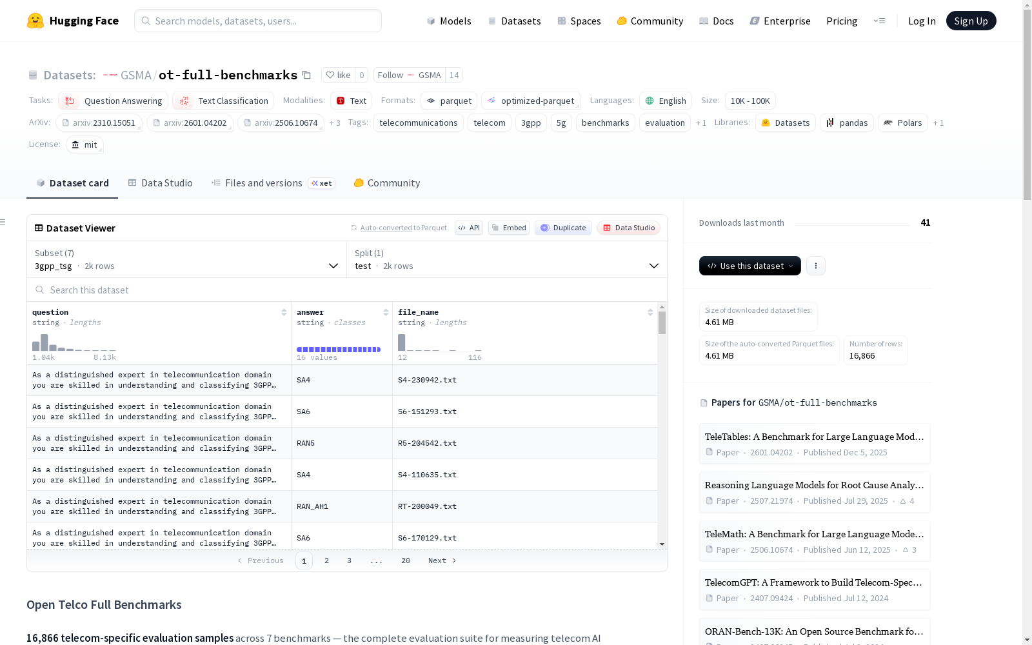1032x645 pixels.
Task: Click the file_name lengths histogram
Action: pos(440,342)
